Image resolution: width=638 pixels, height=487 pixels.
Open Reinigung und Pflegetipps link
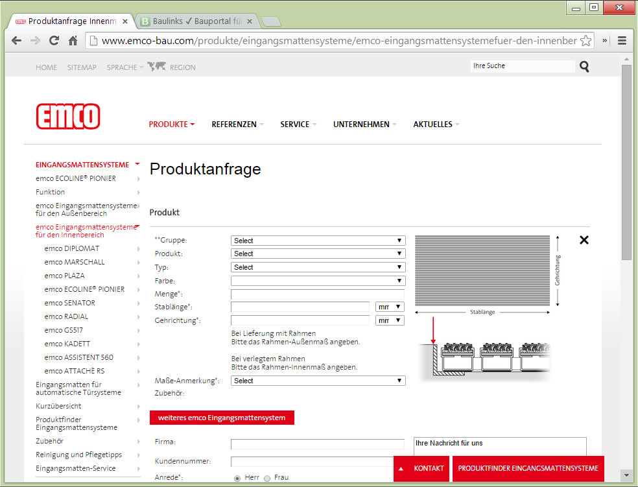pos(78,455)
